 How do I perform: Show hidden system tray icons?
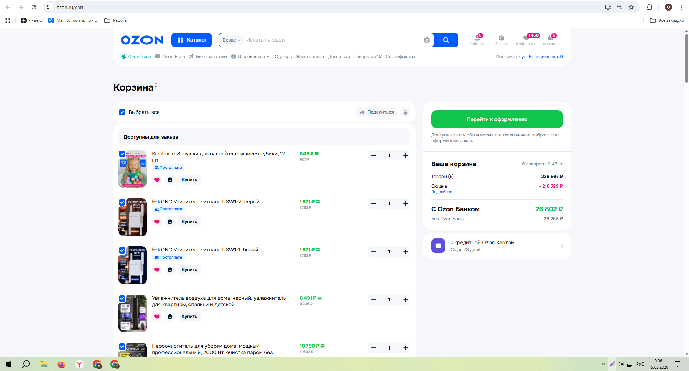(603, 364)
